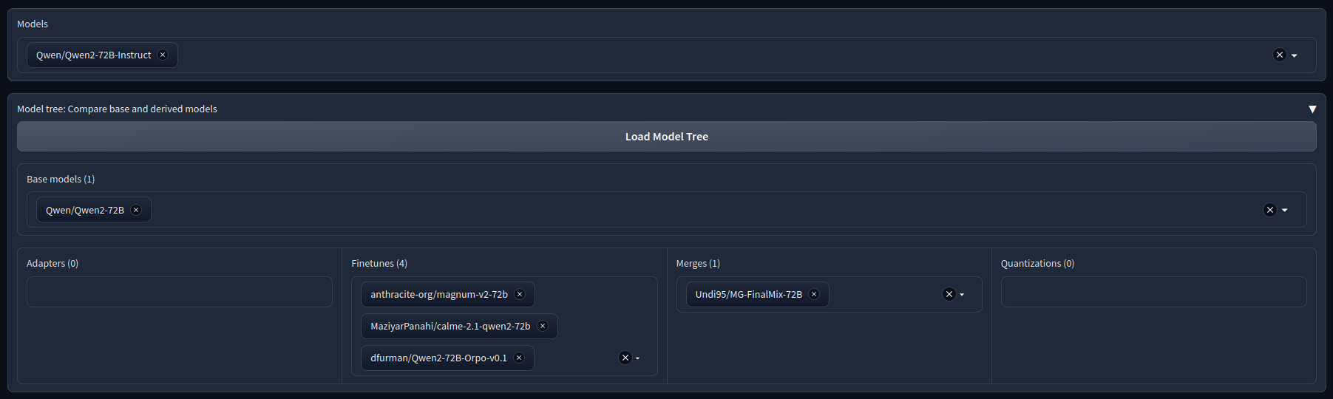Clear all Base models selections
Screen dimensions: 1333x399
pos(1269,210)
